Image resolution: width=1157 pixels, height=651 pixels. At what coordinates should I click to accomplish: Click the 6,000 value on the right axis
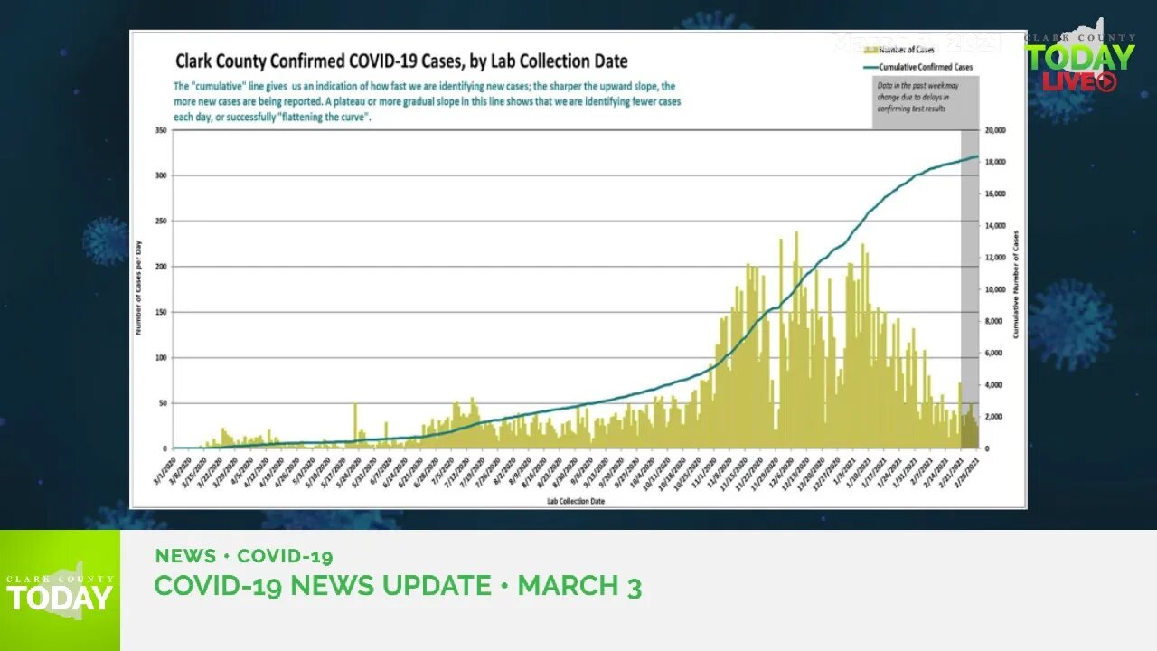pyautogui.click(x=992, y=353)
